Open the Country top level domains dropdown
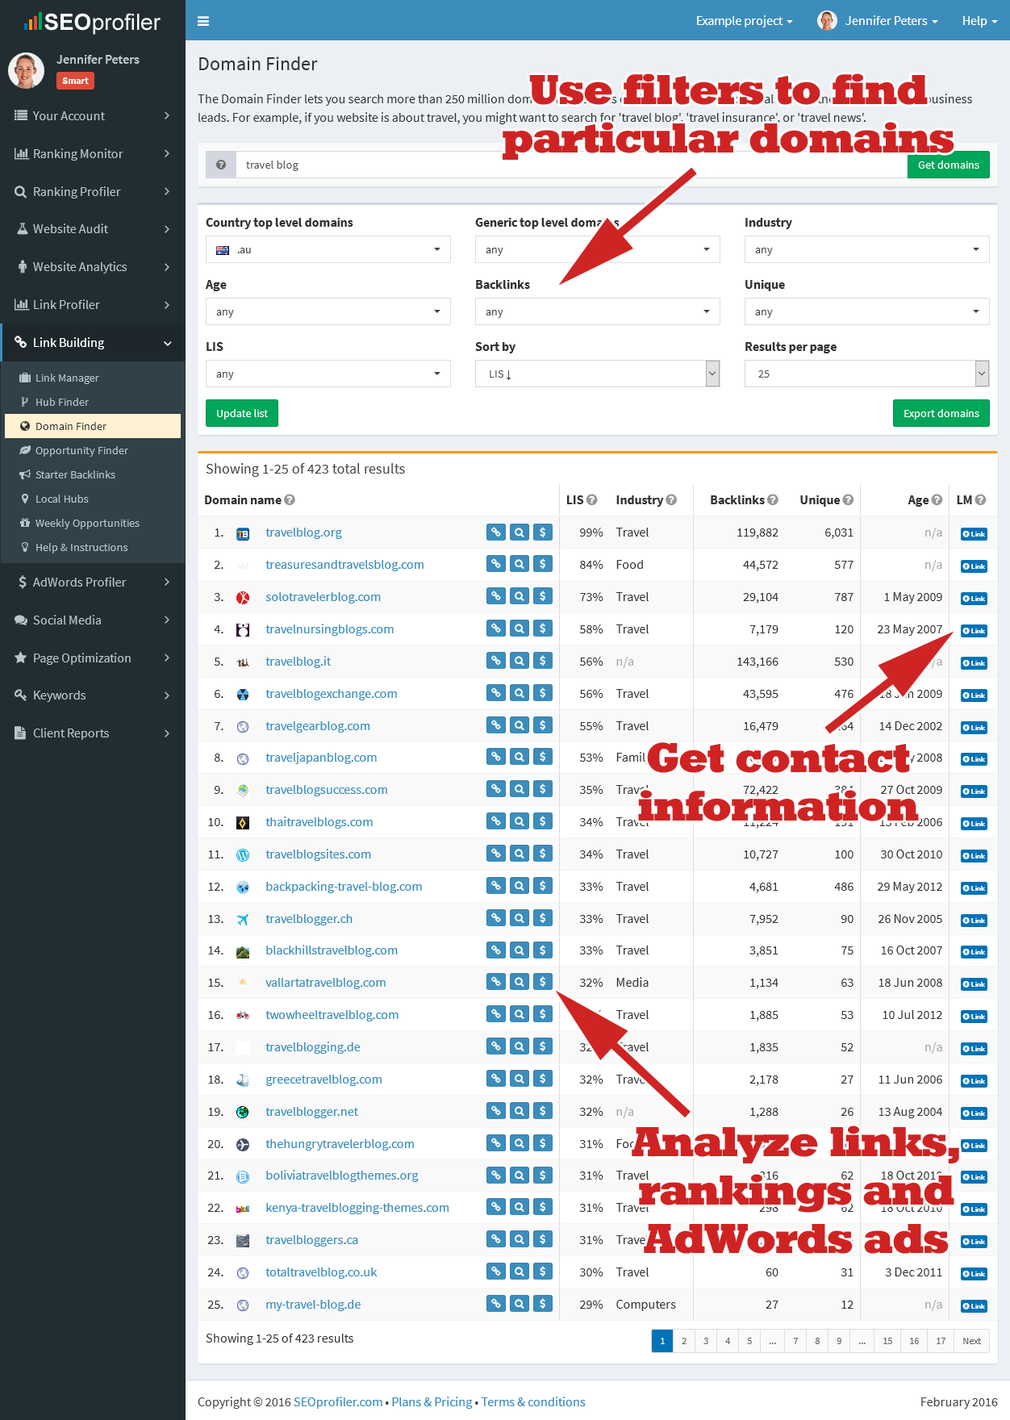The width and height of the screenshot is (1010, 1420). pos(328,249)
